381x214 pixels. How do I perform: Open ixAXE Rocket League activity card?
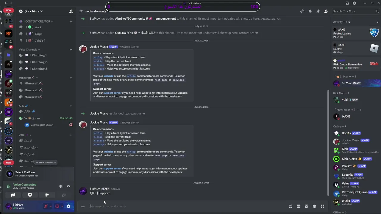pyautogui.click(x=356, y=33)
